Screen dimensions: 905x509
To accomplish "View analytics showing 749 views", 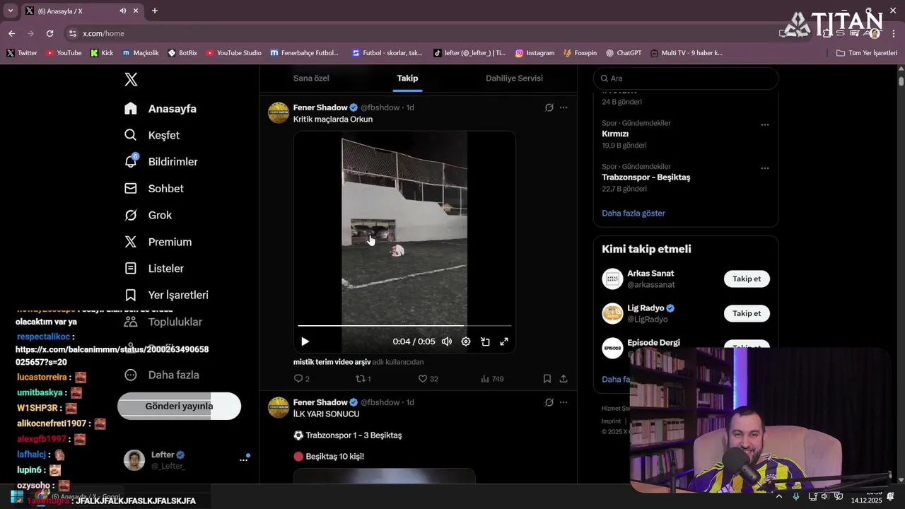I will point(492,379).
